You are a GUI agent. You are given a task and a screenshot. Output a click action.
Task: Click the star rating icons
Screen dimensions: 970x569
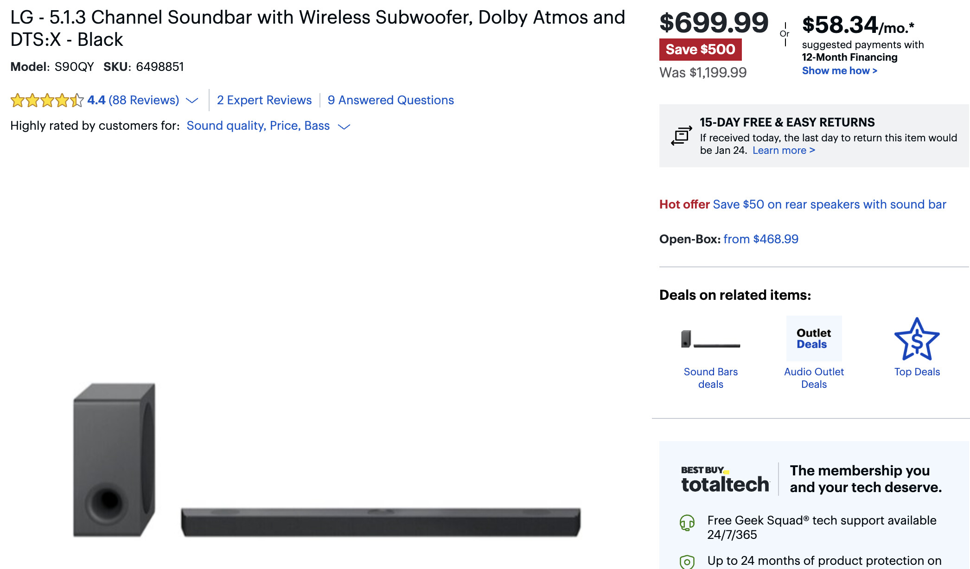[x=47, y=100]
